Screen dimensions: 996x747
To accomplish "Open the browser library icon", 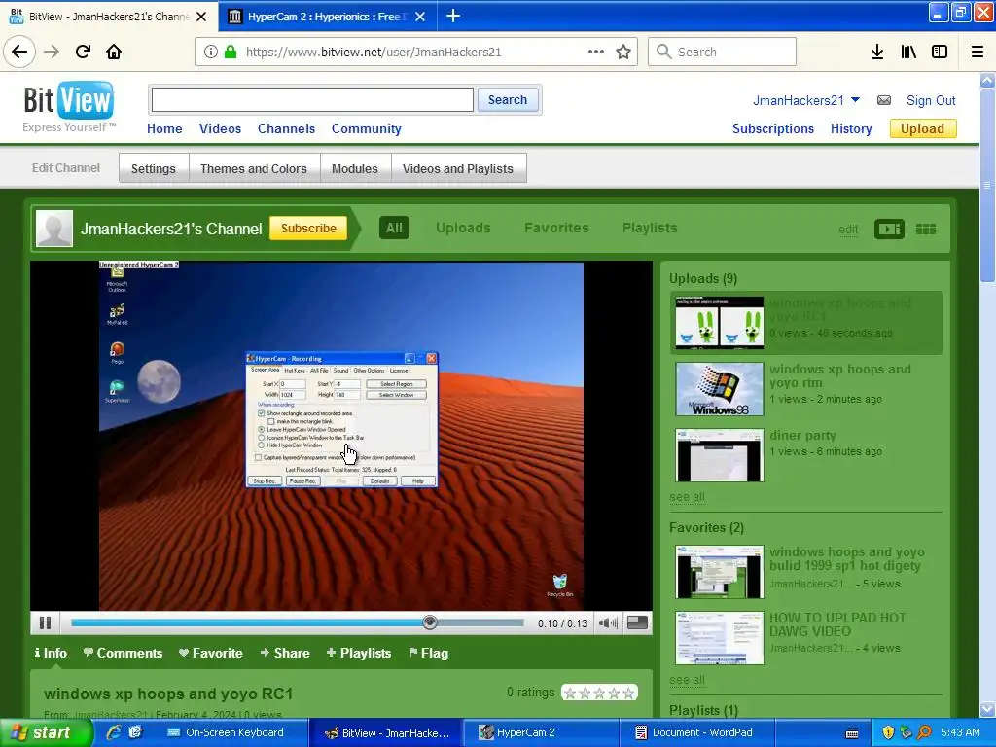I will pos(908,52).
